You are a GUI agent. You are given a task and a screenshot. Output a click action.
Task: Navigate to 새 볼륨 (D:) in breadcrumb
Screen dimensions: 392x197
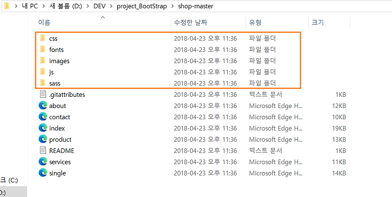tap(66, 6)
